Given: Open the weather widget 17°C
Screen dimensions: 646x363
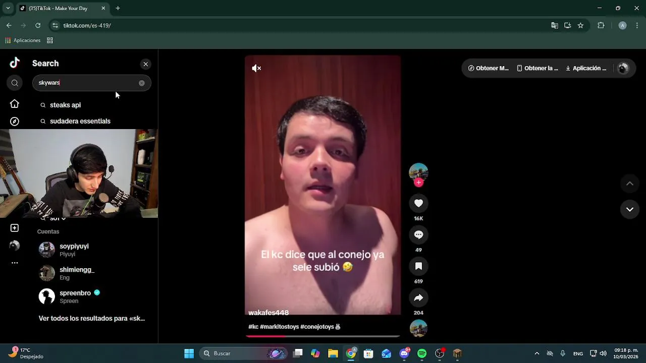Looking at the screenshot, I should point(26,353).
